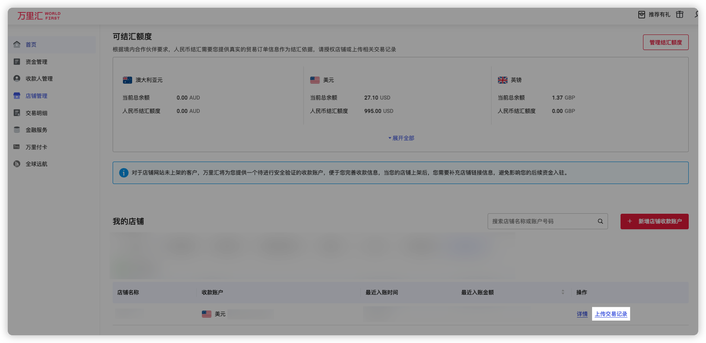The height and width of the screenshot is (343, 706).
Task: Click the 995.00 USD settlement quota value
Action: click(379, 111)
